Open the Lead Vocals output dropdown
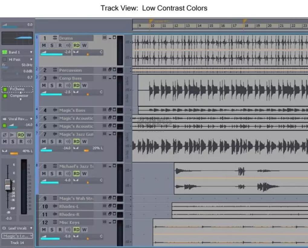This screenshot has width=308, height=248. pos(32,228)
